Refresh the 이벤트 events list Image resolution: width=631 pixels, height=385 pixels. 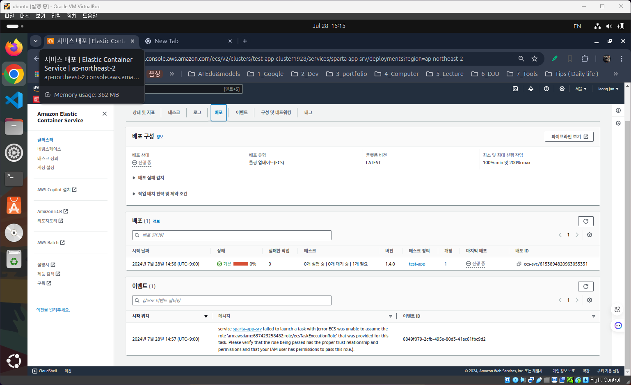586,286
